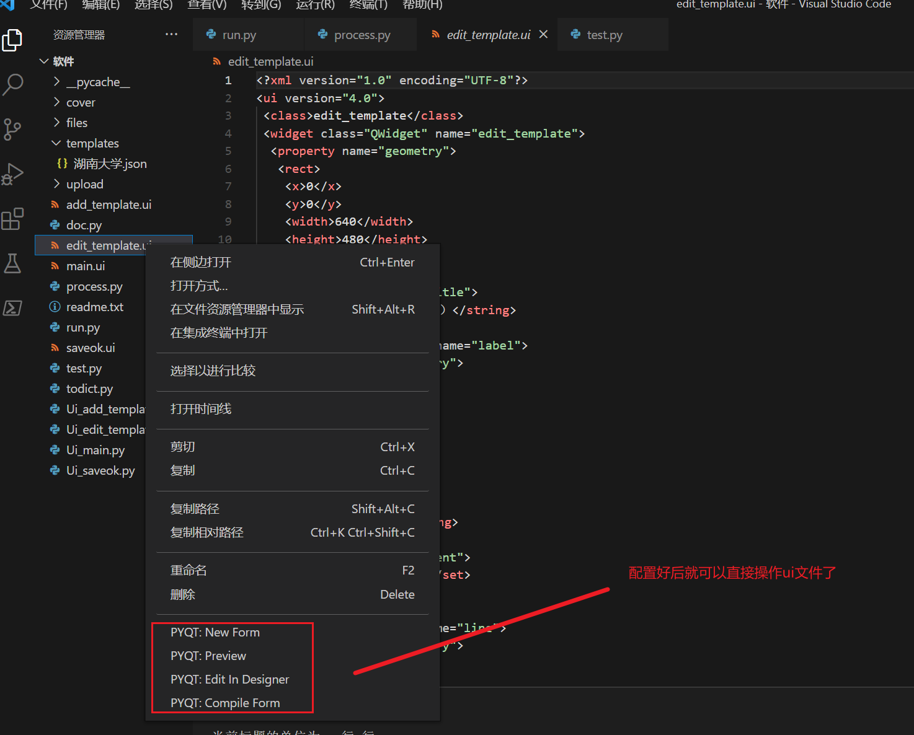Image resolution: width=914 pixels, height=735 pixels.
Task: Choose 复制路径 from context menu
Action: point(293,509)
